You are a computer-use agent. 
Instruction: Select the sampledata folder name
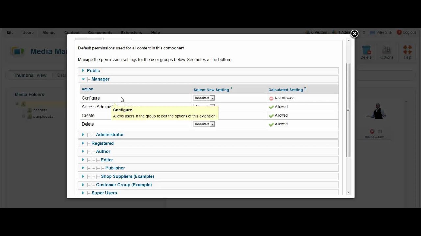click(x=43, y=116)
